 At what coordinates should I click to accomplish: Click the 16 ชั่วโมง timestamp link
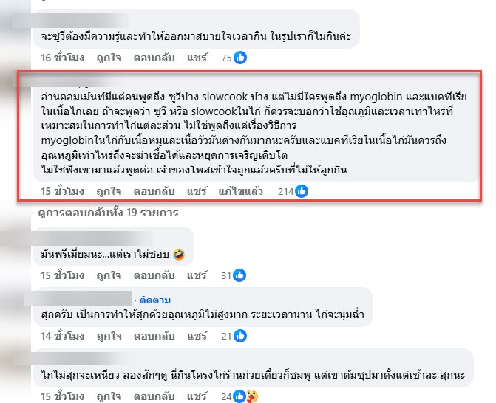coord(62,58)
